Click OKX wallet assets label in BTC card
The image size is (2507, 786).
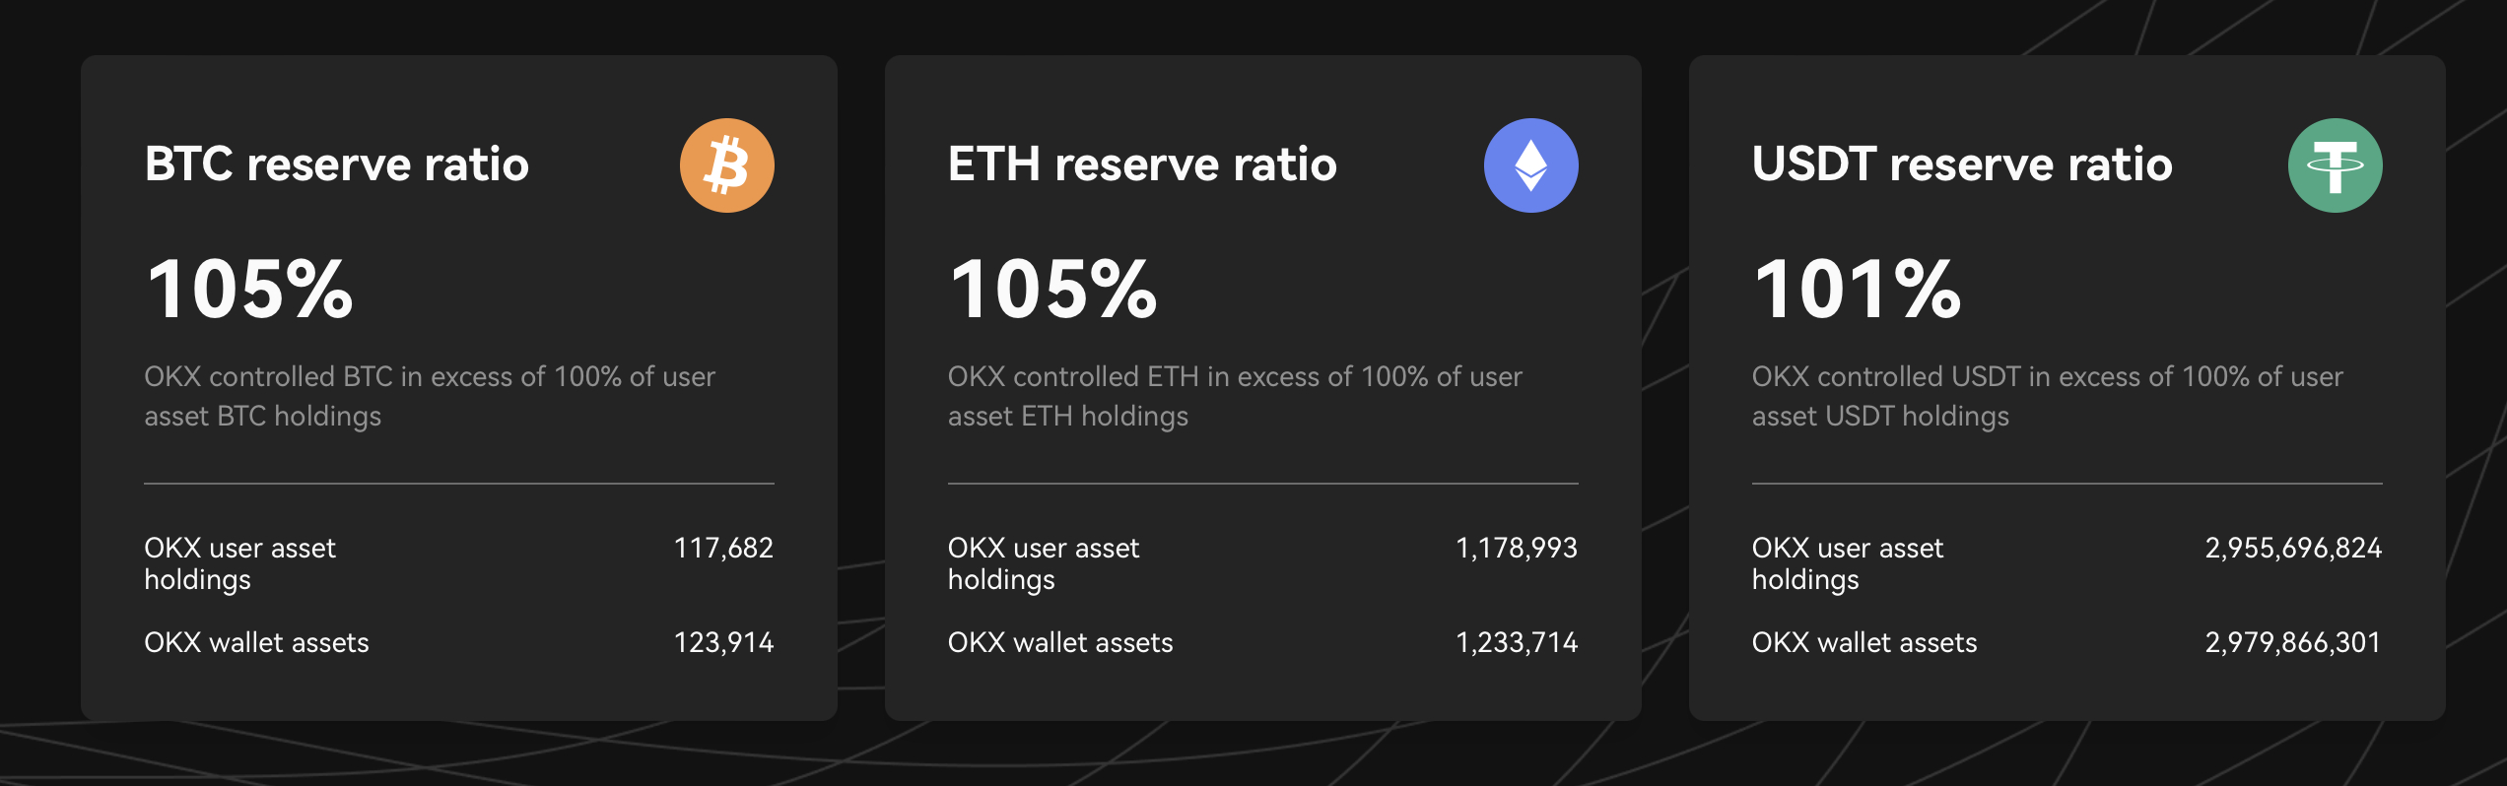pyautogui.click(x=256, y=642)
